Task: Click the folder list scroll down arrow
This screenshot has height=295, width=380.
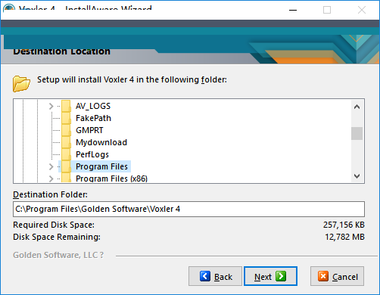Action: tap(357, 175)
